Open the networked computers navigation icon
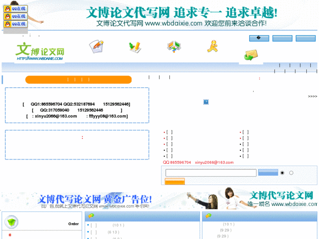The height and width of the screenshot is (239, 319). [174, 46]
